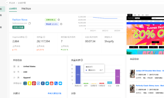Open the red Pinterest icon
Image resolution: width=164 pixels, height=98 pixels.
[x=34, y=83]
